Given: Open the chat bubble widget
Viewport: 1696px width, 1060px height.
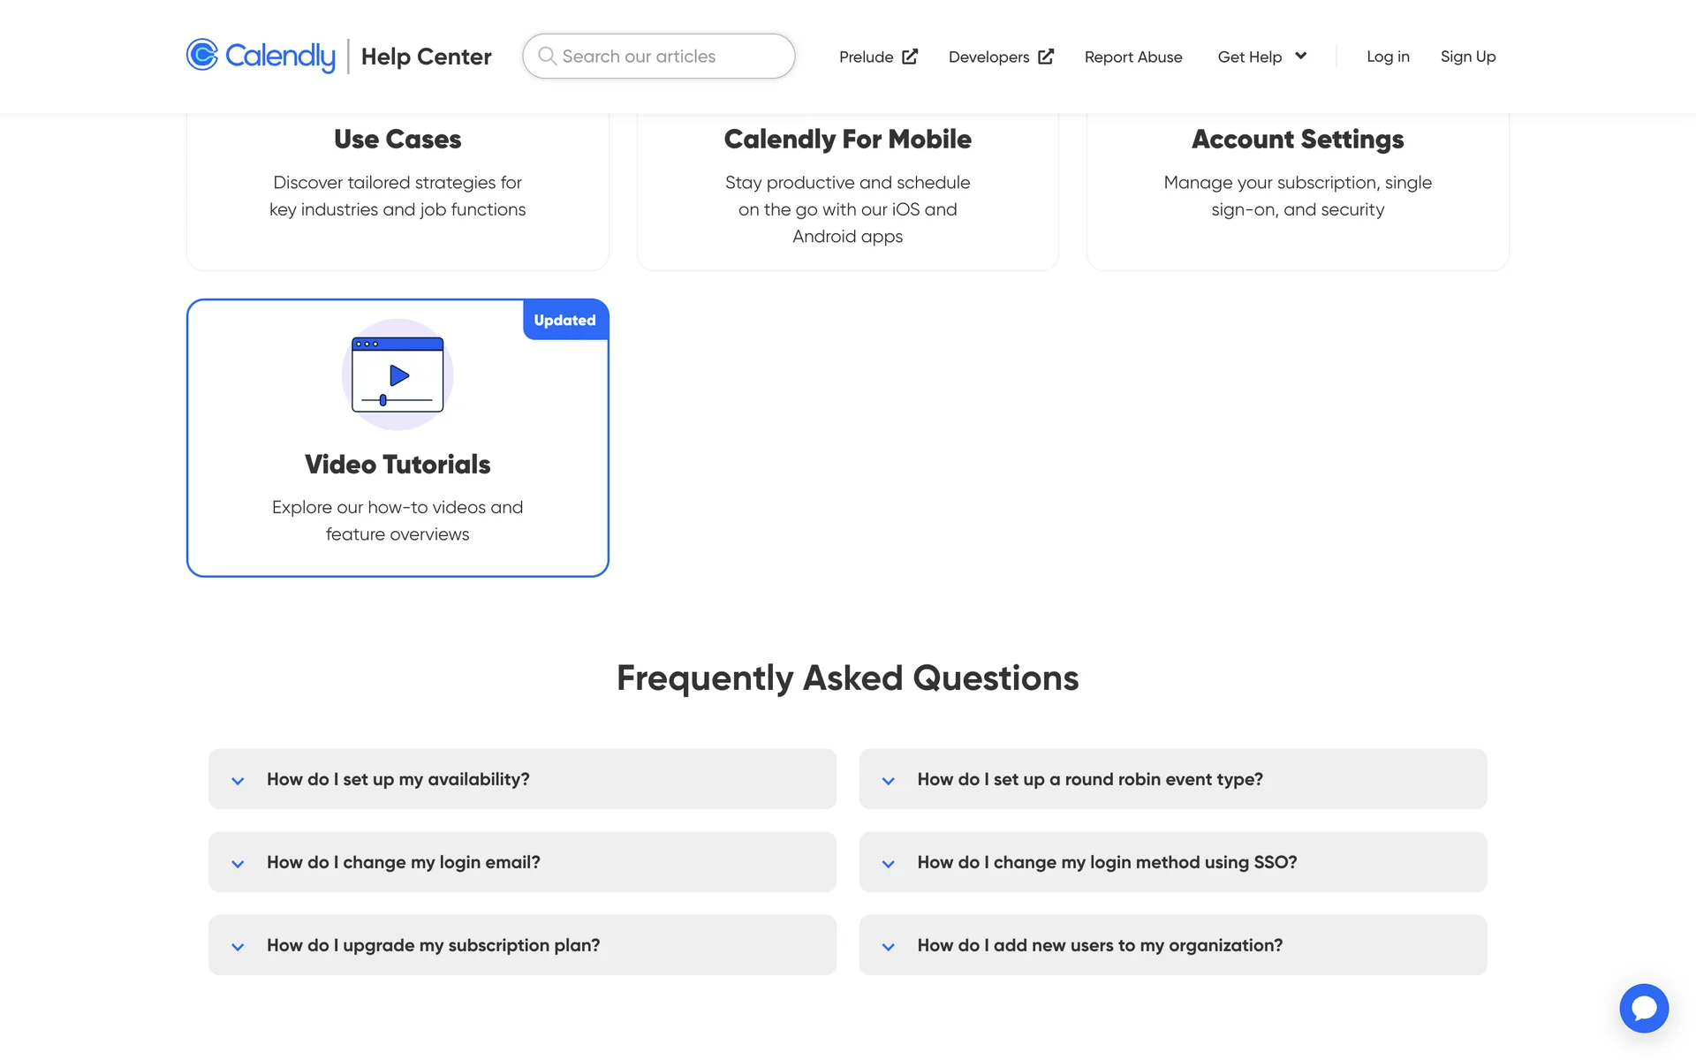Looking at the screenshot, I should (x=1643, y=1008).
